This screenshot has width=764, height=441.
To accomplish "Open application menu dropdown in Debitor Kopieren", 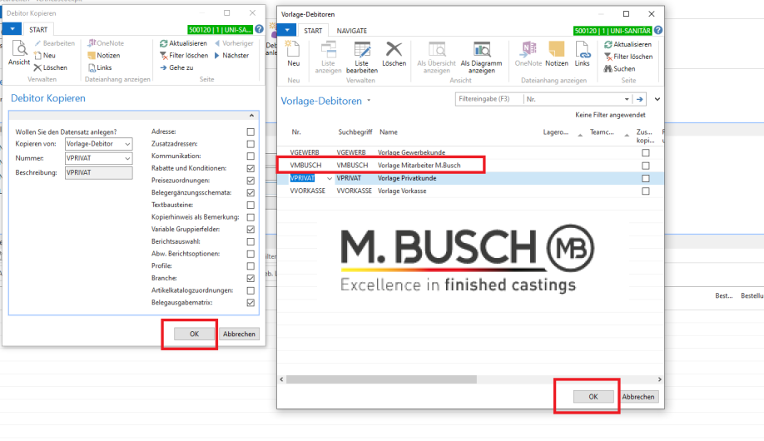I will [12, 30].
